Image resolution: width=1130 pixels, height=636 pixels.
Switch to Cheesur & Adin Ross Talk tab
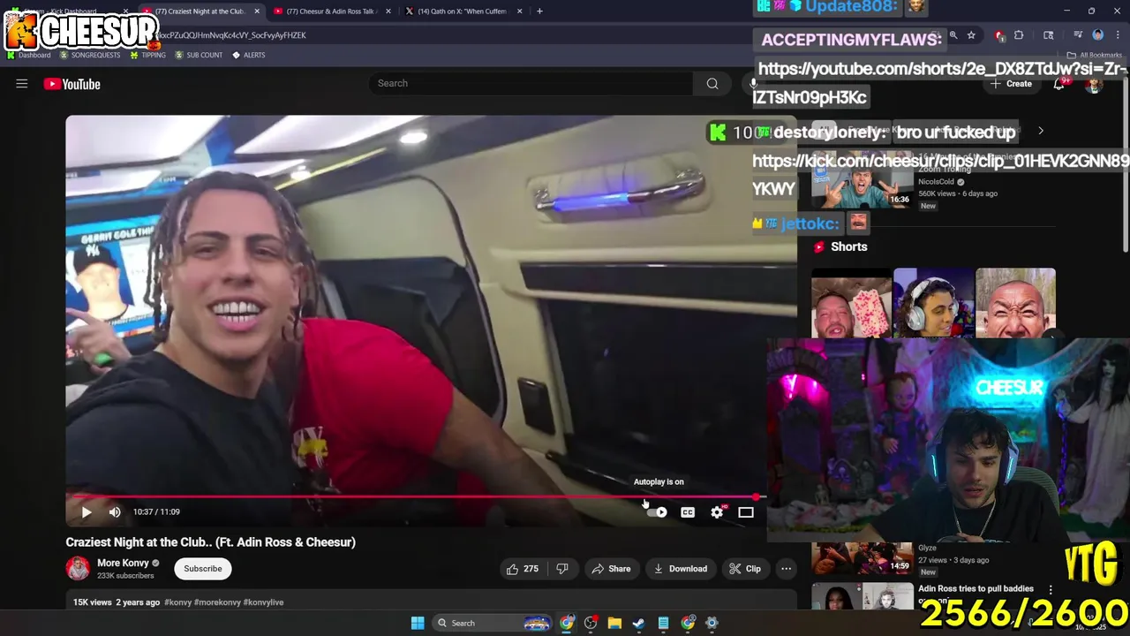[x=330, y=11]
